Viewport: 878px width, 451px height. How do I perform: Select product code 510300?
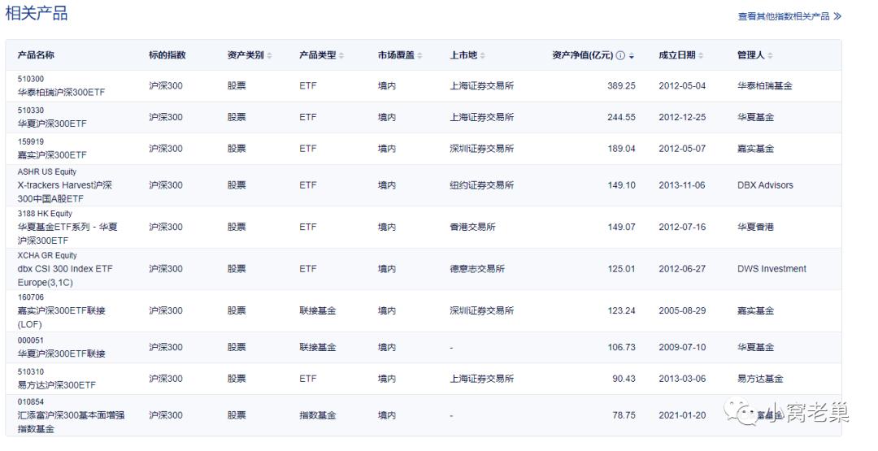[x=30, y=79]
